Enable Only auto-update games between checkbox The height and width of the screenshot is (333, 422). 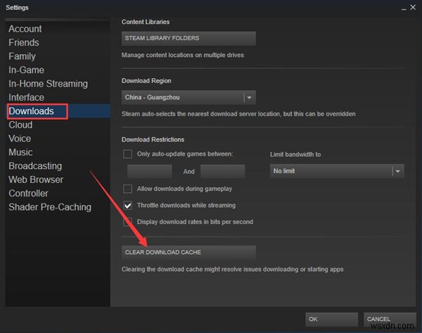(127, 154)
